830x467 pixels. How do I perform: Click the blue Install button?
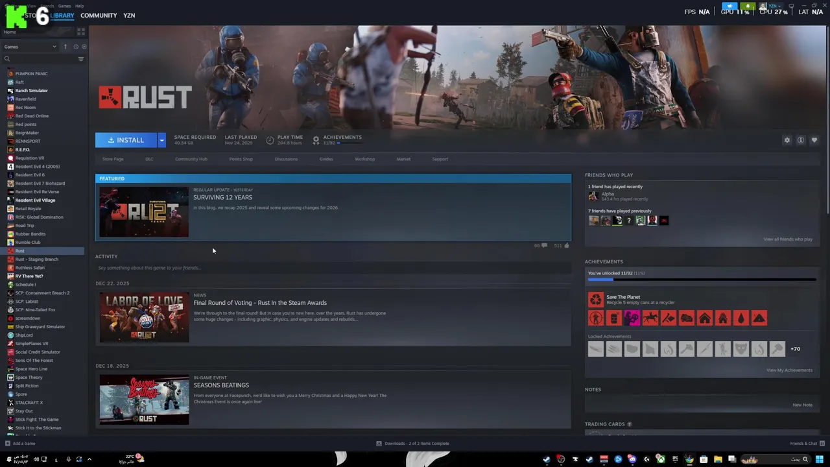click(x=126, y=140)
